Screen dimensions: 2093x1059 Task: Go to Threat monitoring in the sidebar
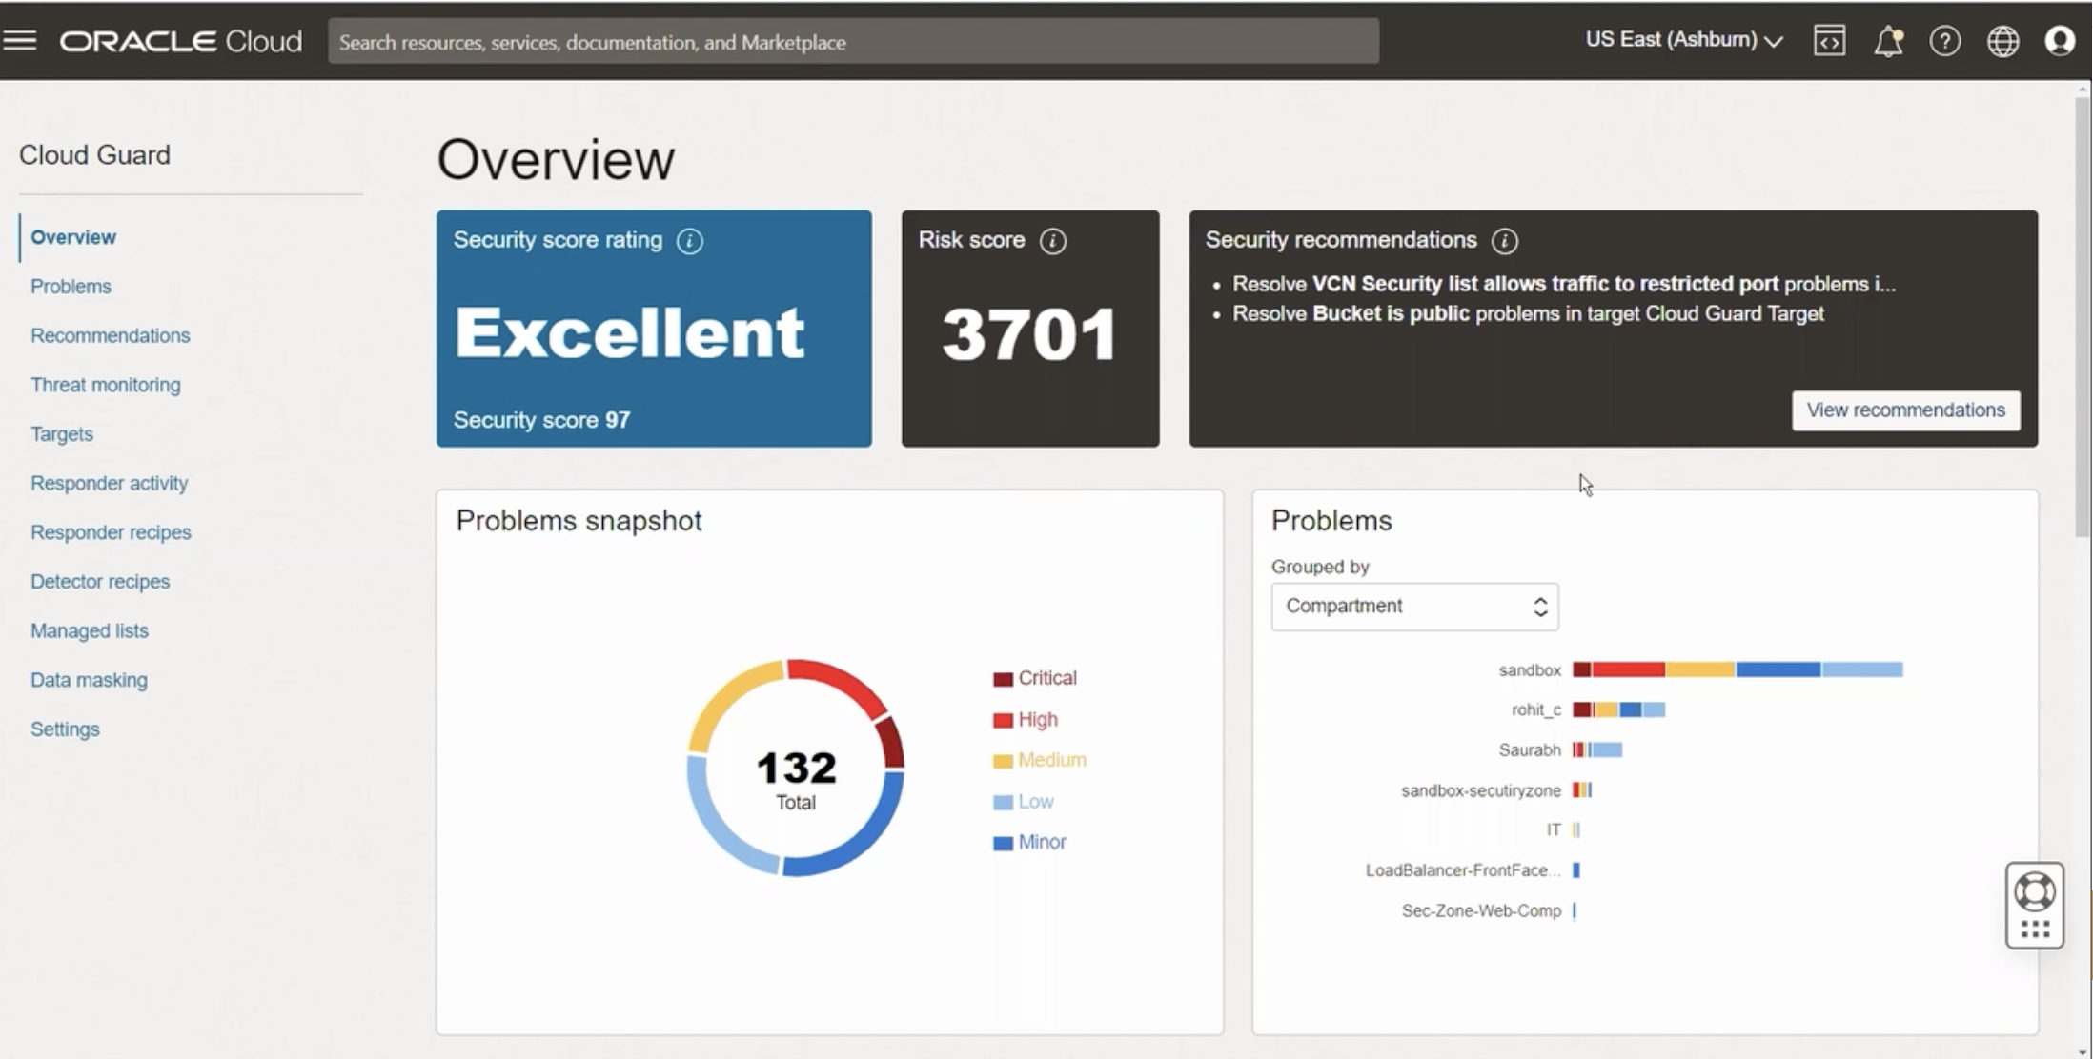click(x=105, y=385)
